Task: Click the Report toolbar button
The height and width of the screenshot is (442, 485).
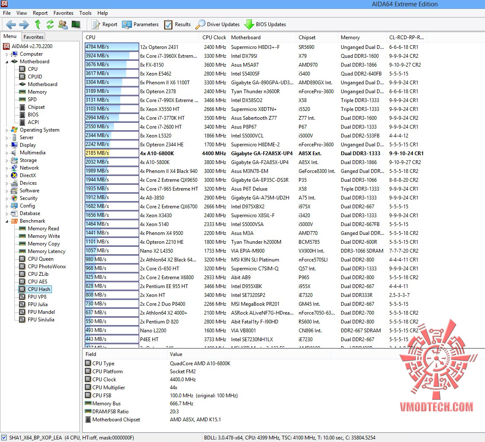Action: 104,24
